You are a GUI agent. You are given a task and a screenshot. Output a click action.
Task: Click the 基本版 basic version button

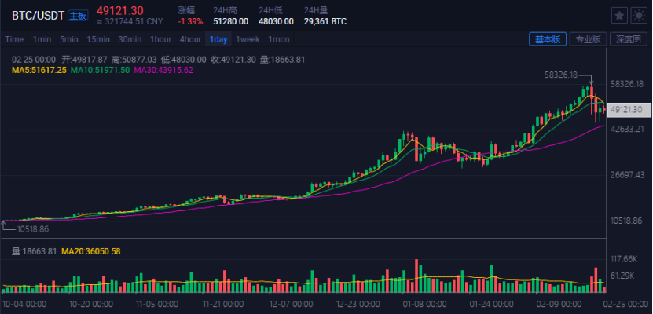click(x=548, y=39)
